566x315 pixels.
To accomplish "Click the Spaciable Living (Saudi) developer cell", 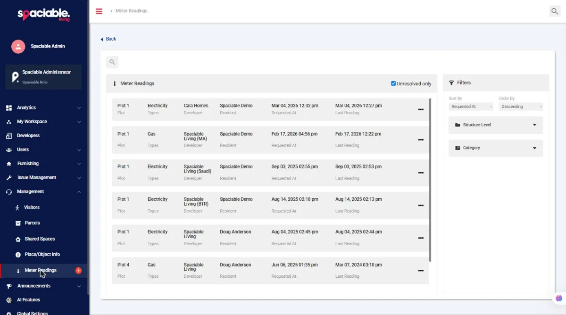I will pos(198,169).
